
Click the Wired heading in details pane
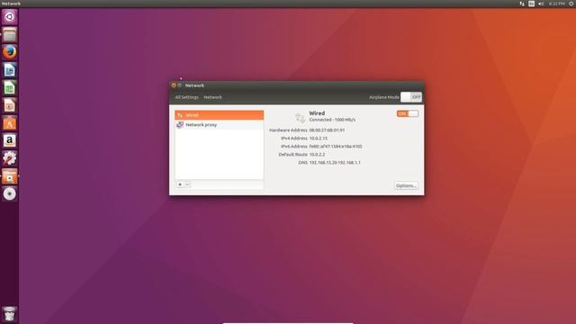coord(317,113)
